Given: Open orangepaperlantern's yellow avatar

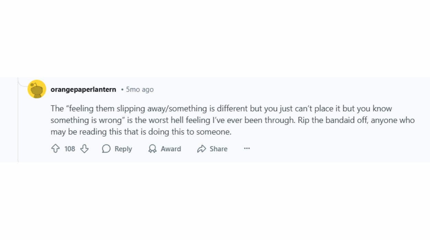Looking at the screenshot, I should (x=37, y=89).
